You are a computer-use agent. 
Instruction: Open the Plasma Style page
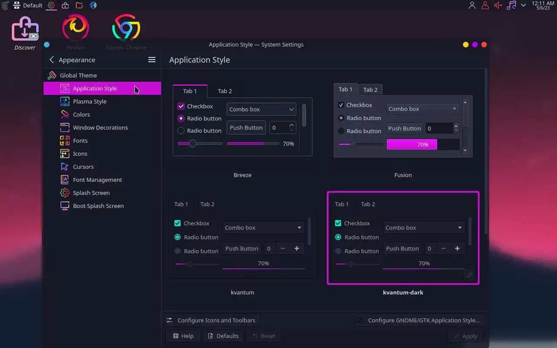click(x=102, y=101)
